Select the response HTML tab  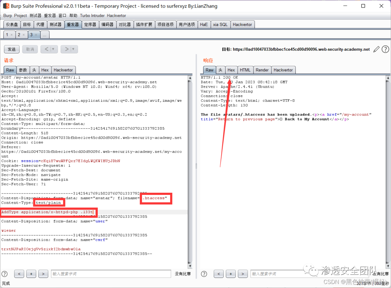tap(245, 70)
